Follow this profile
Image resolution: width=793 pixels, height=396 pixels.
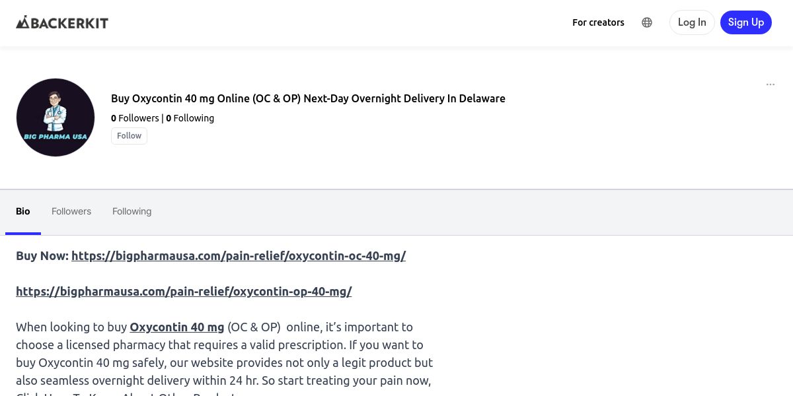click(x=129, y=136)
